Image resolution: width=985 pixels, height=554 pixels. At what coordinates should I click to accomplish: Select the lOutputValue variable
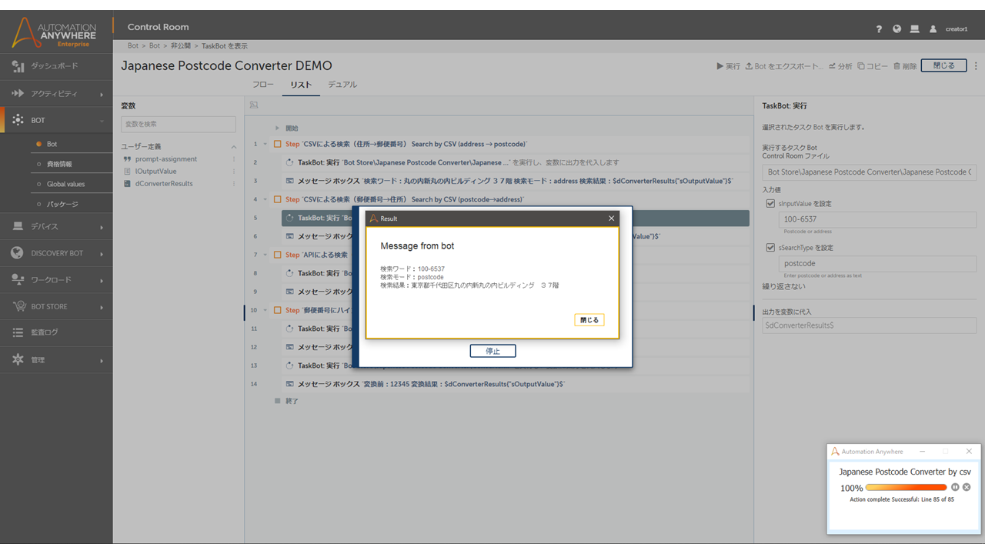click(x=155, y=172)
